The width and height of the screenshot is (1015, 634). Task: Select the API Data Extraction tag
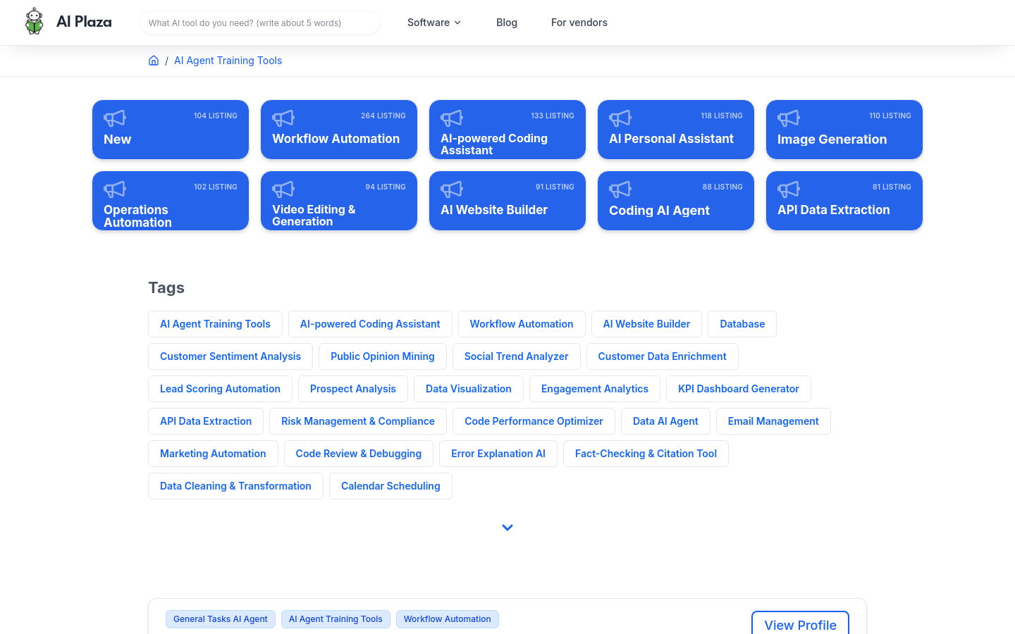206,421
